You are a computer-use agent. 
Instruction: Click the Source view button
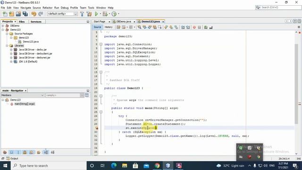pyautogui.click(x=97, y=27)
